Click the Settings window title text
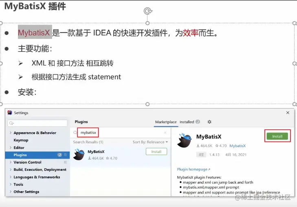 pos(21,113)
